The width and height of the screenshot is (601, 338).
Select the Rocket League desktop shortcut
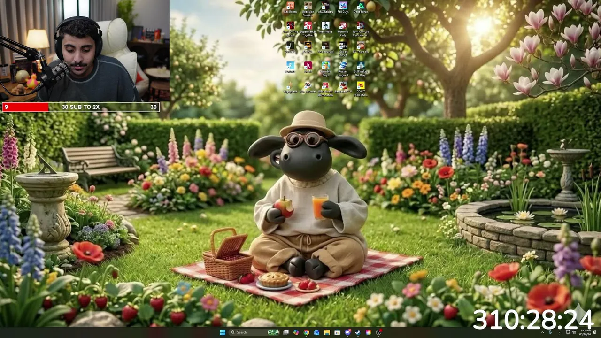coord(343,68)
